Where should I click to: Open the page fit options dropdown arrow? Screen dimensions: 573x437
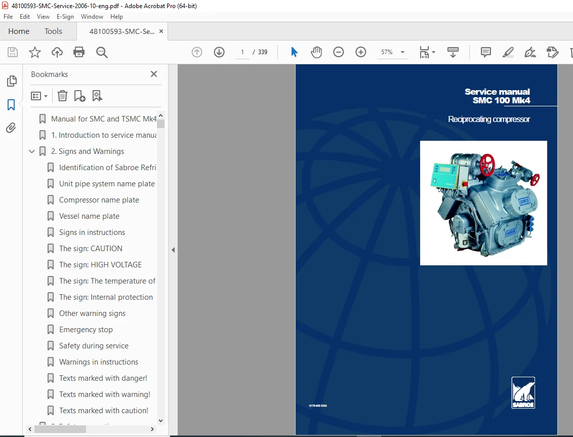click(433, 52)
